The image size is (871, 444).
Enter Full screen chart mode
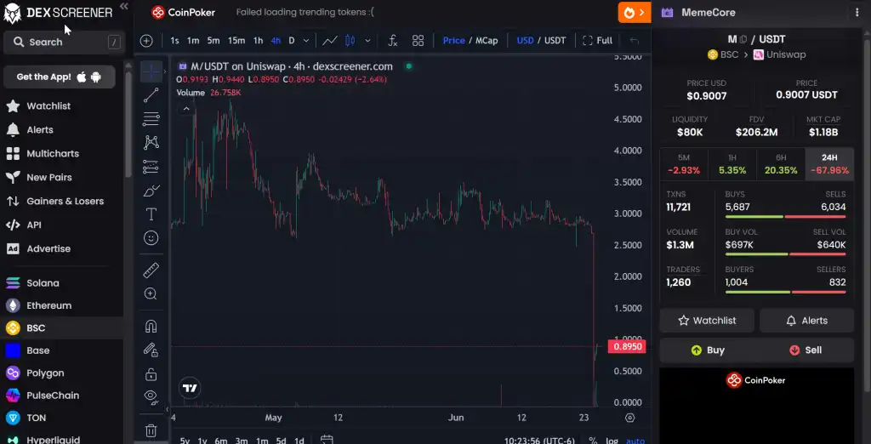click(x=598, y=41)
